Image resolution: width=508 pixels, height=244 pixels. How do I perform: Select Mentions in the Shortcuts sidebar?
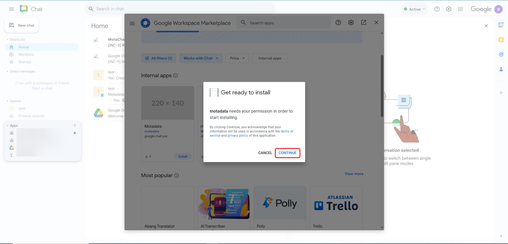click(x=25, y=54)
